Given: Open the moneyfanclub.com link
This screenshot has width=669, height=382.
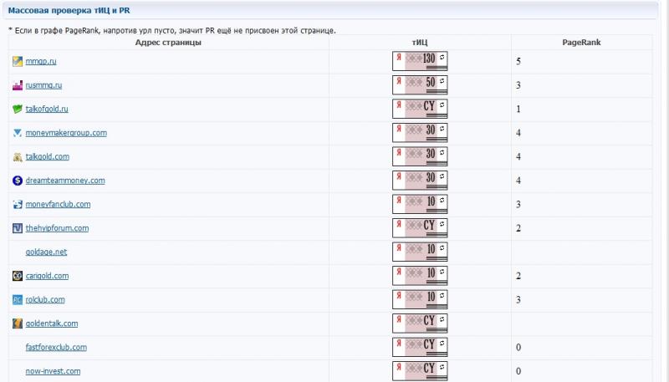Looking at the screenshot, I should pos(58,205).
